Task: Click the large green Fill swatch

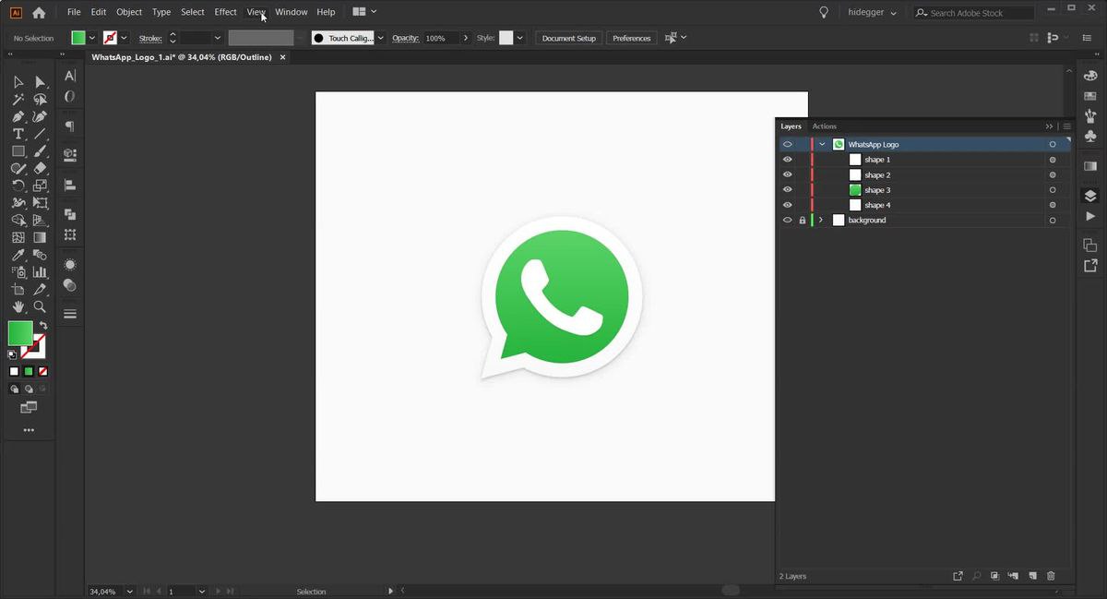Action: [x=20, y=333]
